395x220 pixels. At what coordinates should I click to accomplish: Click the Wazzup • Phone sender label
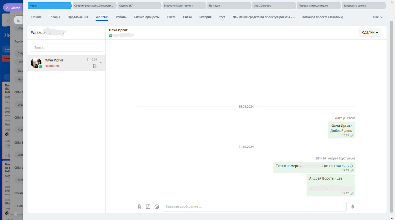[x=345, y=118]
